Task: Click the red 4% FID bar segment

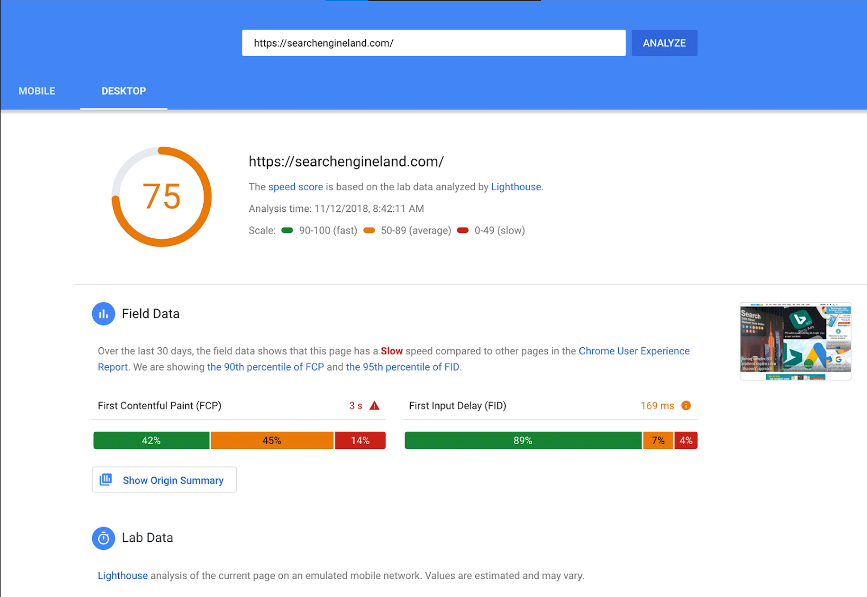Action: point(686,440)
